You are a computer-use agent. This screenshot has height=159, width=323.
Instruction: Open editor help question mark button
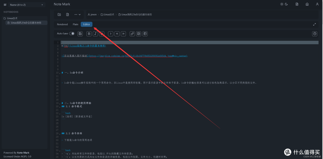coord(315,34)
